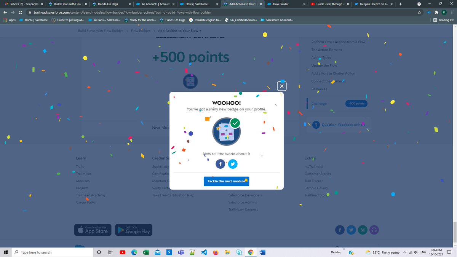Screen dimensions: 457x257
Task: Open Task View on the taskbar
Action: [111, 252]
